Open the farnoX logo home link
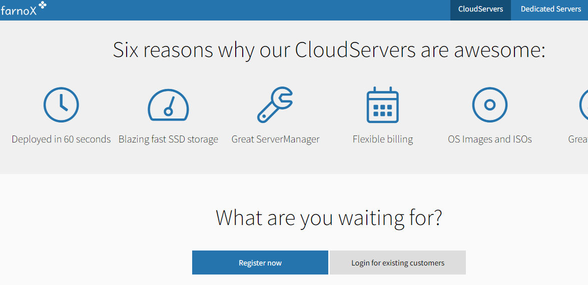The width and height of the screenshot is (588, 285). click(19, 10)
